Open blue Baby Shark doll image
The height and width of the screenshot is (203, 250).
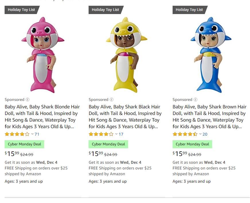pyautogui.click(x=211, y=55)
